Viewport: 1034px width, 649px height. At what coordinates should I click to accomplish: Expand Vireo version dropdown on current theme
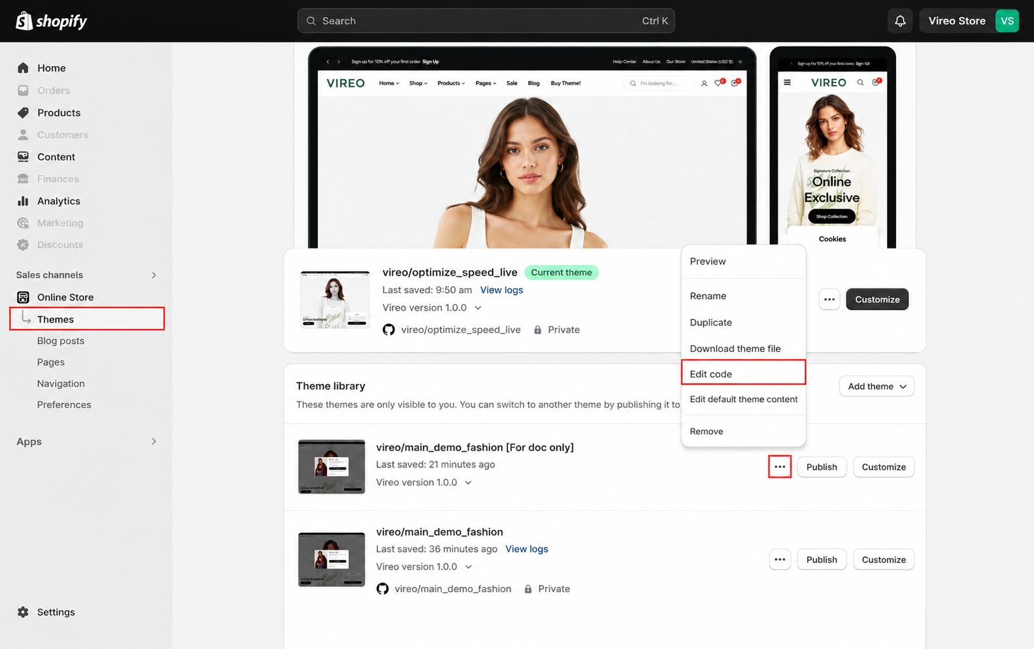pyautogui.click(x=478, y=308)
